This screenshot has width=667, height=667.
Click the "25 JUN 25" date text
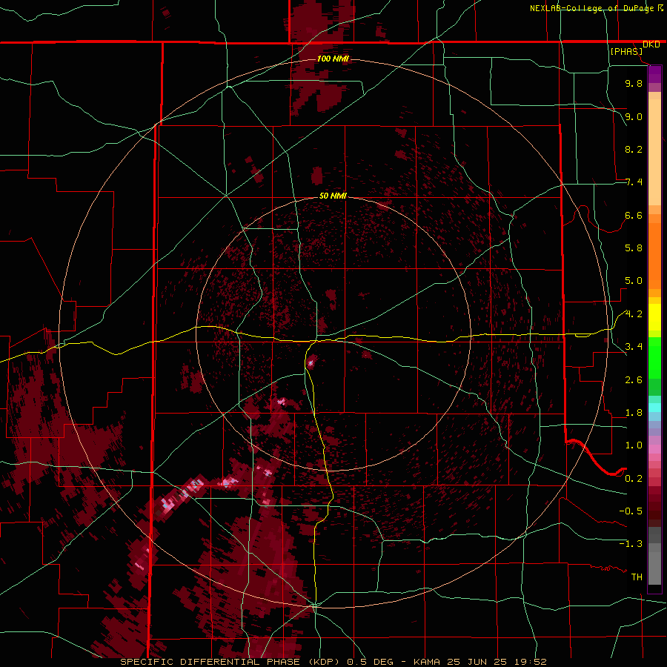coord(477,662)
